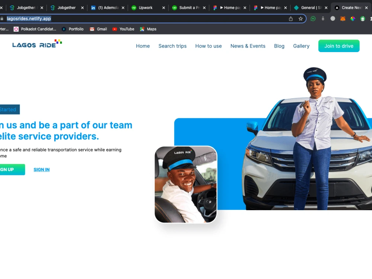Open the Gmail bookmark
The width and height of the screenshot is (372, 279).
98,29
